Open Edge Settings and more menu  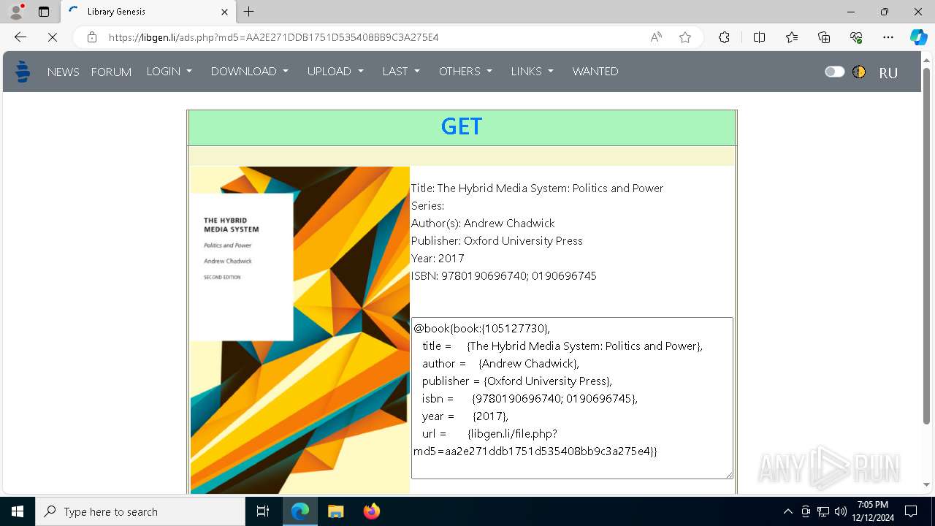pos(888,37)
